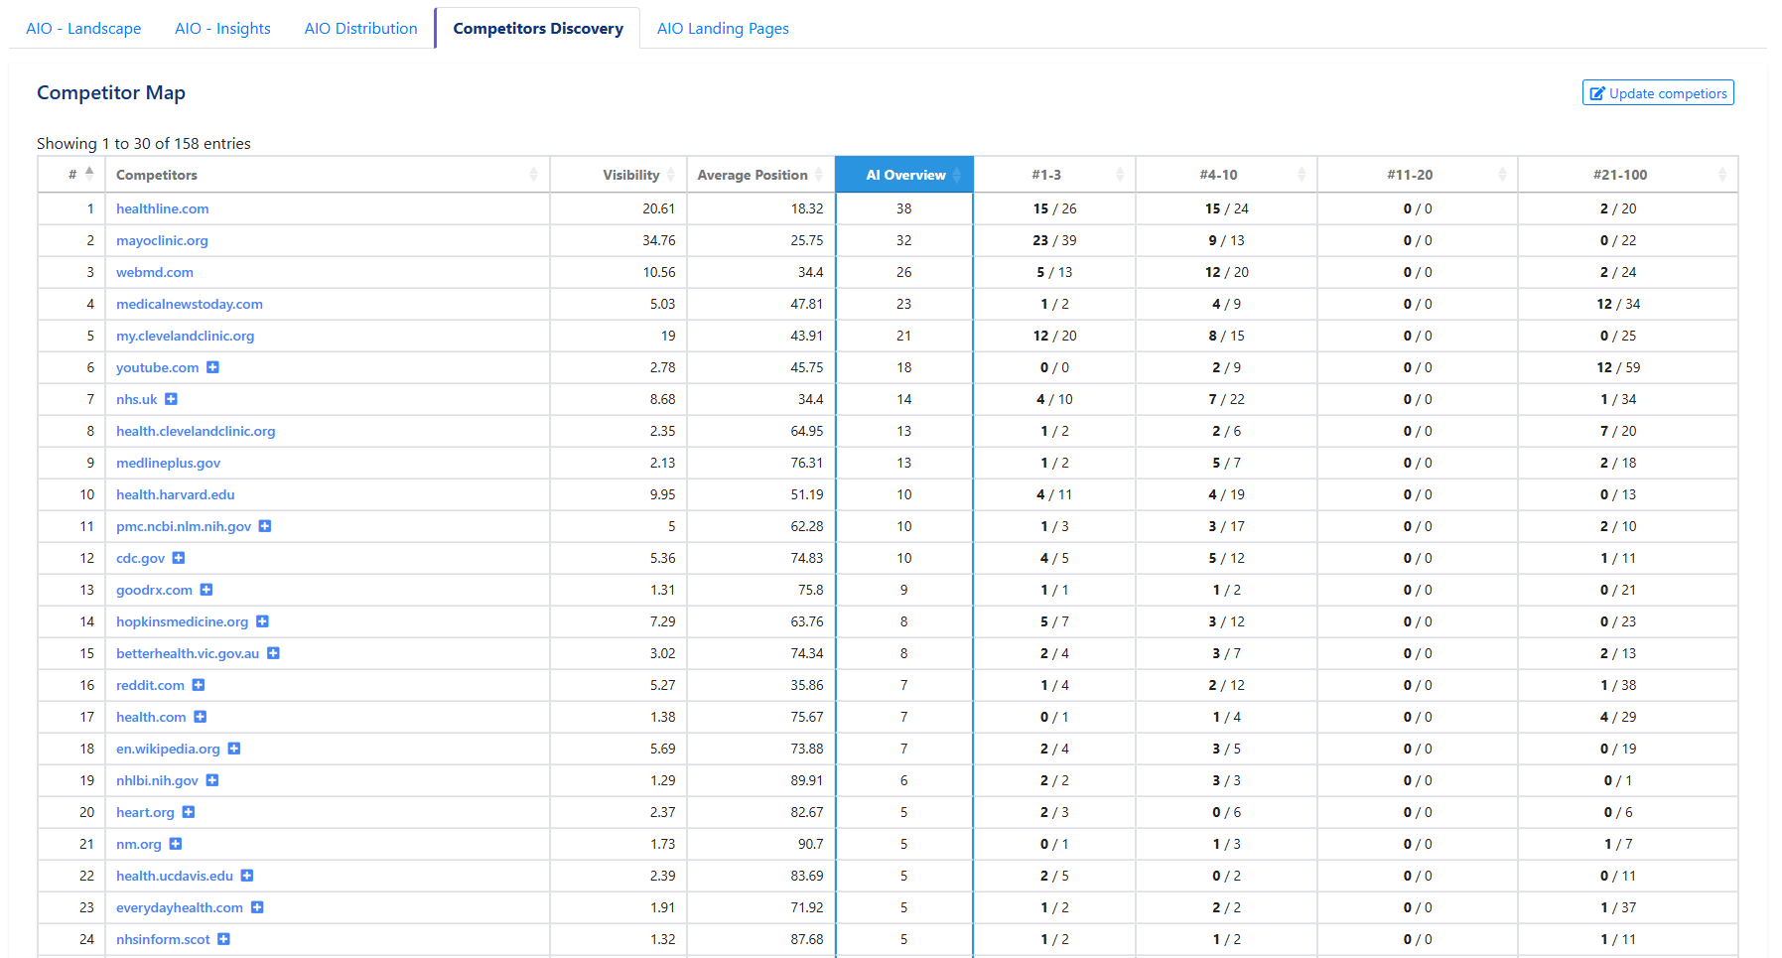Add nhlbi.nih.gov using its plus icon

point(212,780)
